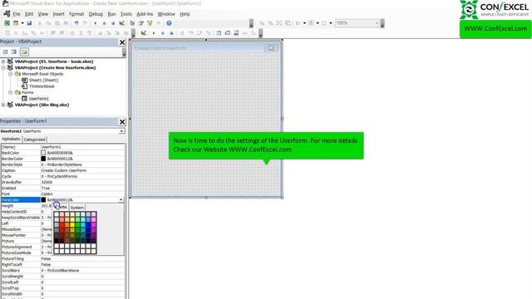This screenshot has height=299, width=532.
Task: Collapse the Microsoft Excel Objects folder
Action: 11,74
